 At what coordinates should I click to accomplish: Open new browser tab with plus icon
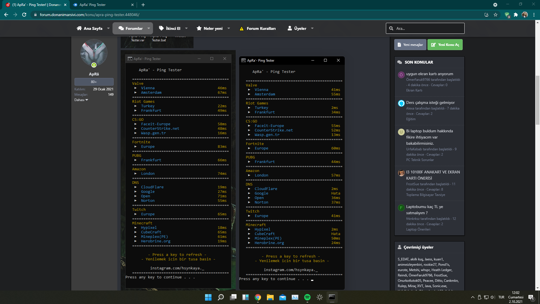(x=143, y=5)
